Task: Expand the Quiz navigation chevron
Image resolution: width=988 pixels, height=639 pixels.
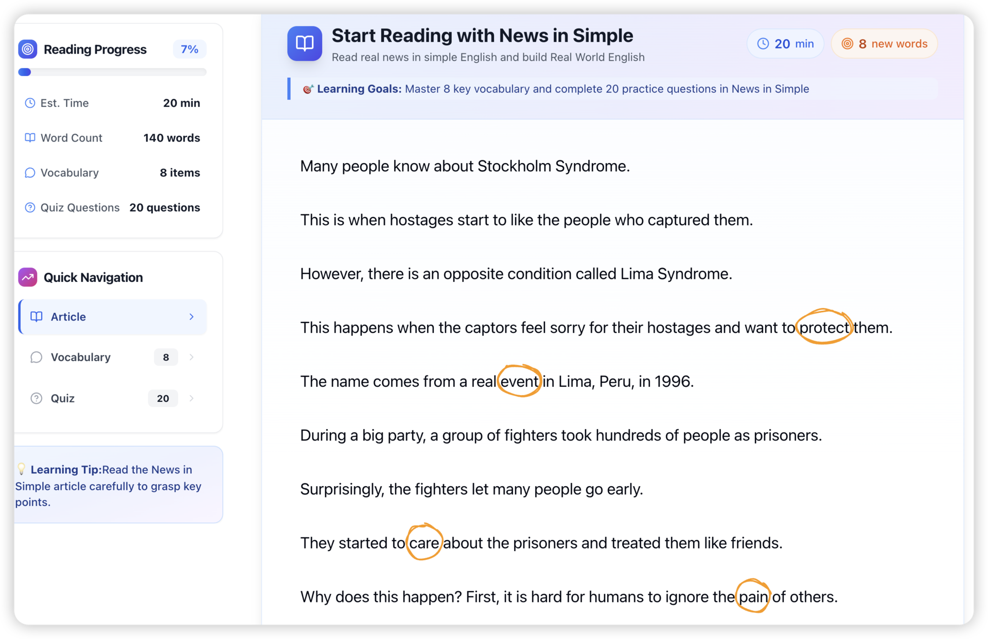Action: 191,398
